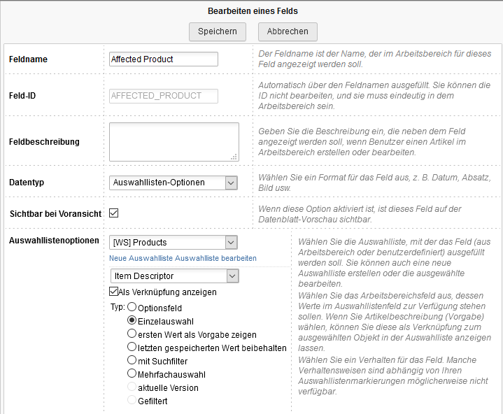Open the [WS] Products picklist dropdown

tap(174, 243)
